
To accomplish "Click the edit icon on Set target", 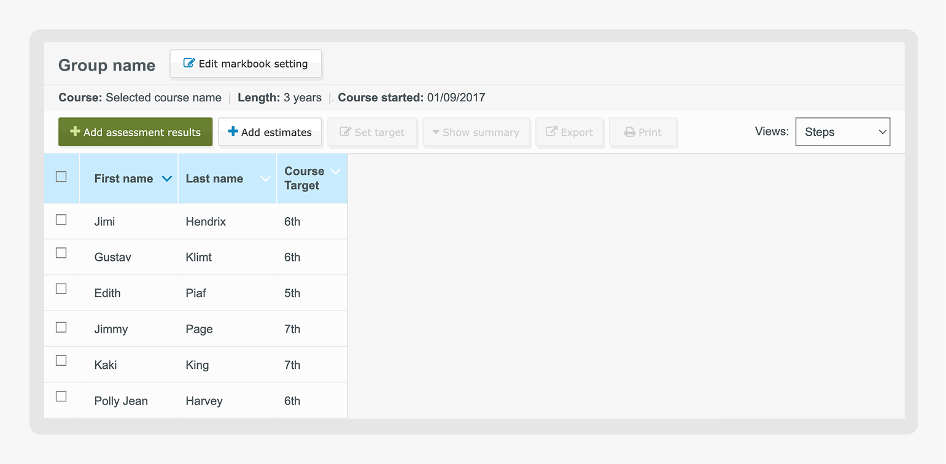I will pyautogui.click(x=345, y=131).
